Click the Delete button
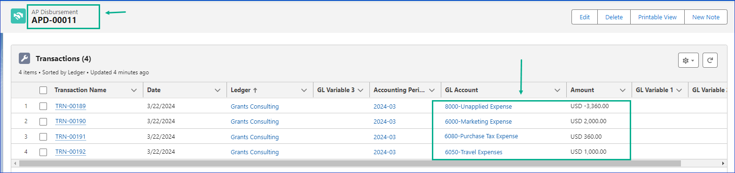 (614, 17)
